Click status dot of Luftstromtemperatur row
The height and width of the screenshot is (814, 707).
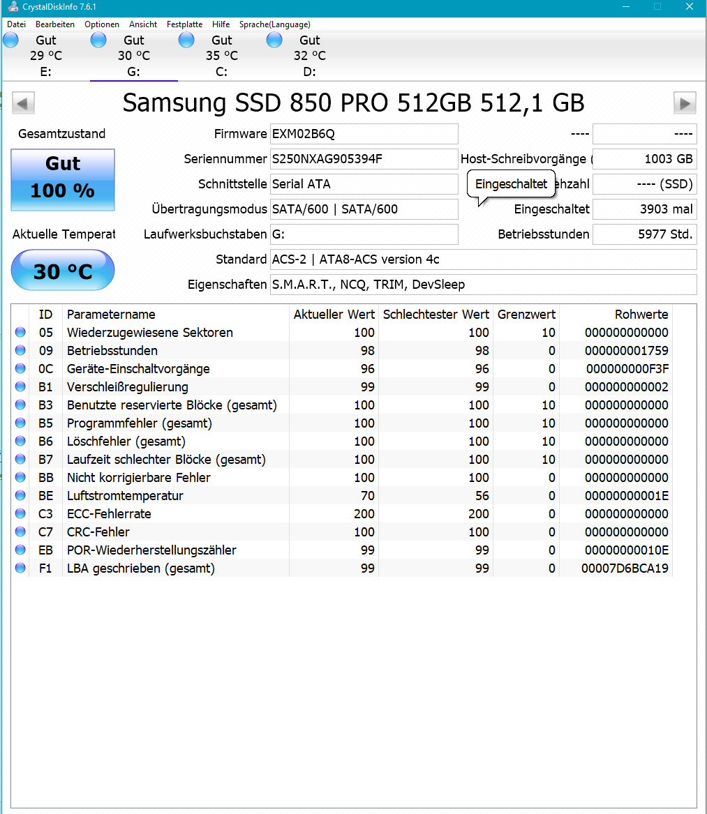tap(20, 496)
